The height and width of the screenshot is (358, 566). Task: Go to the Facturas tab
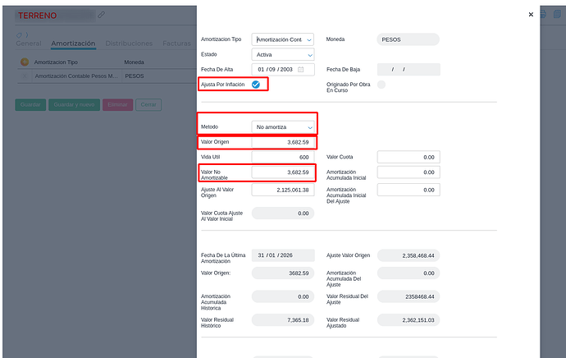tap(176, 44)
